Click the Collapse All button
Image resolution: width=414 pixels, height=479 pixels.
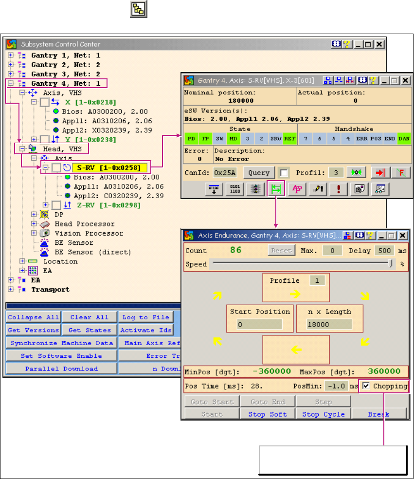34,317
